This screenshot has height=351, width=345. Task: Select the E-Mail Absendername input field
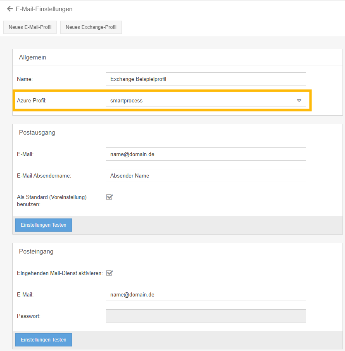206,175
